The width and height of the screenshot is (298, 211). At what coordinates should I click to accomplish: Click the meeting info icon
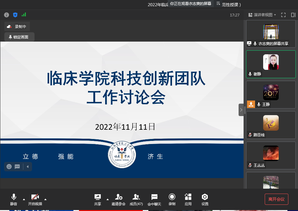click(7, 15)
